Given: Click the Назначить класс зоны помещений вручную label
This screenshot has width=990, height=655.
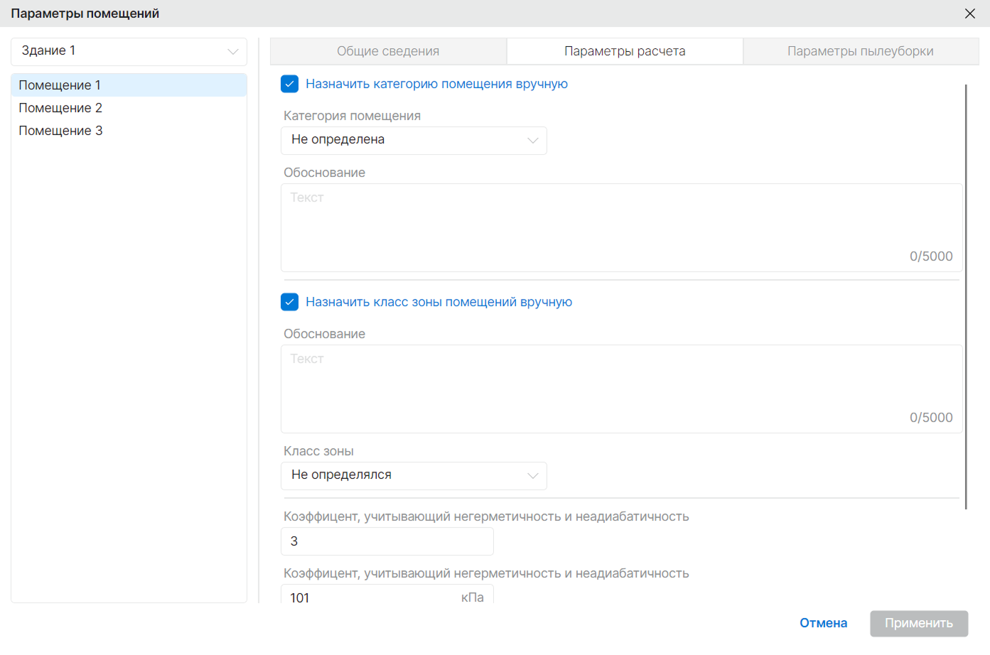Looking at the screenshot, I should 438,302.
